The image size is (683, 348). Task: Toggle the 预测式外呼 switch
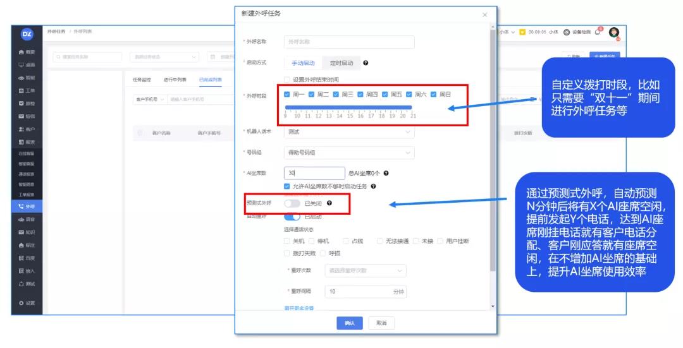click(292, 203)
